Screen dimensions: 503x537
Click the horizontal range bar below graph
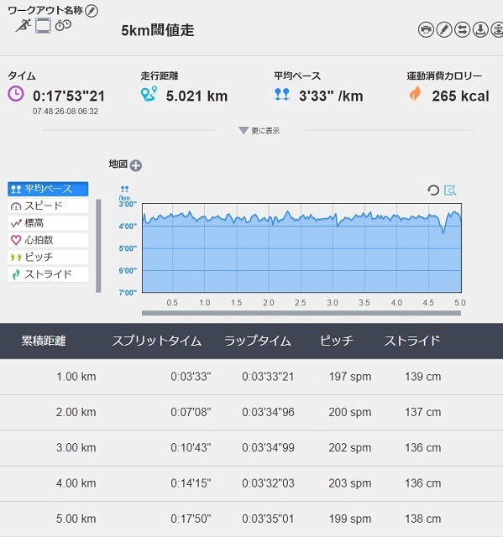301,313
